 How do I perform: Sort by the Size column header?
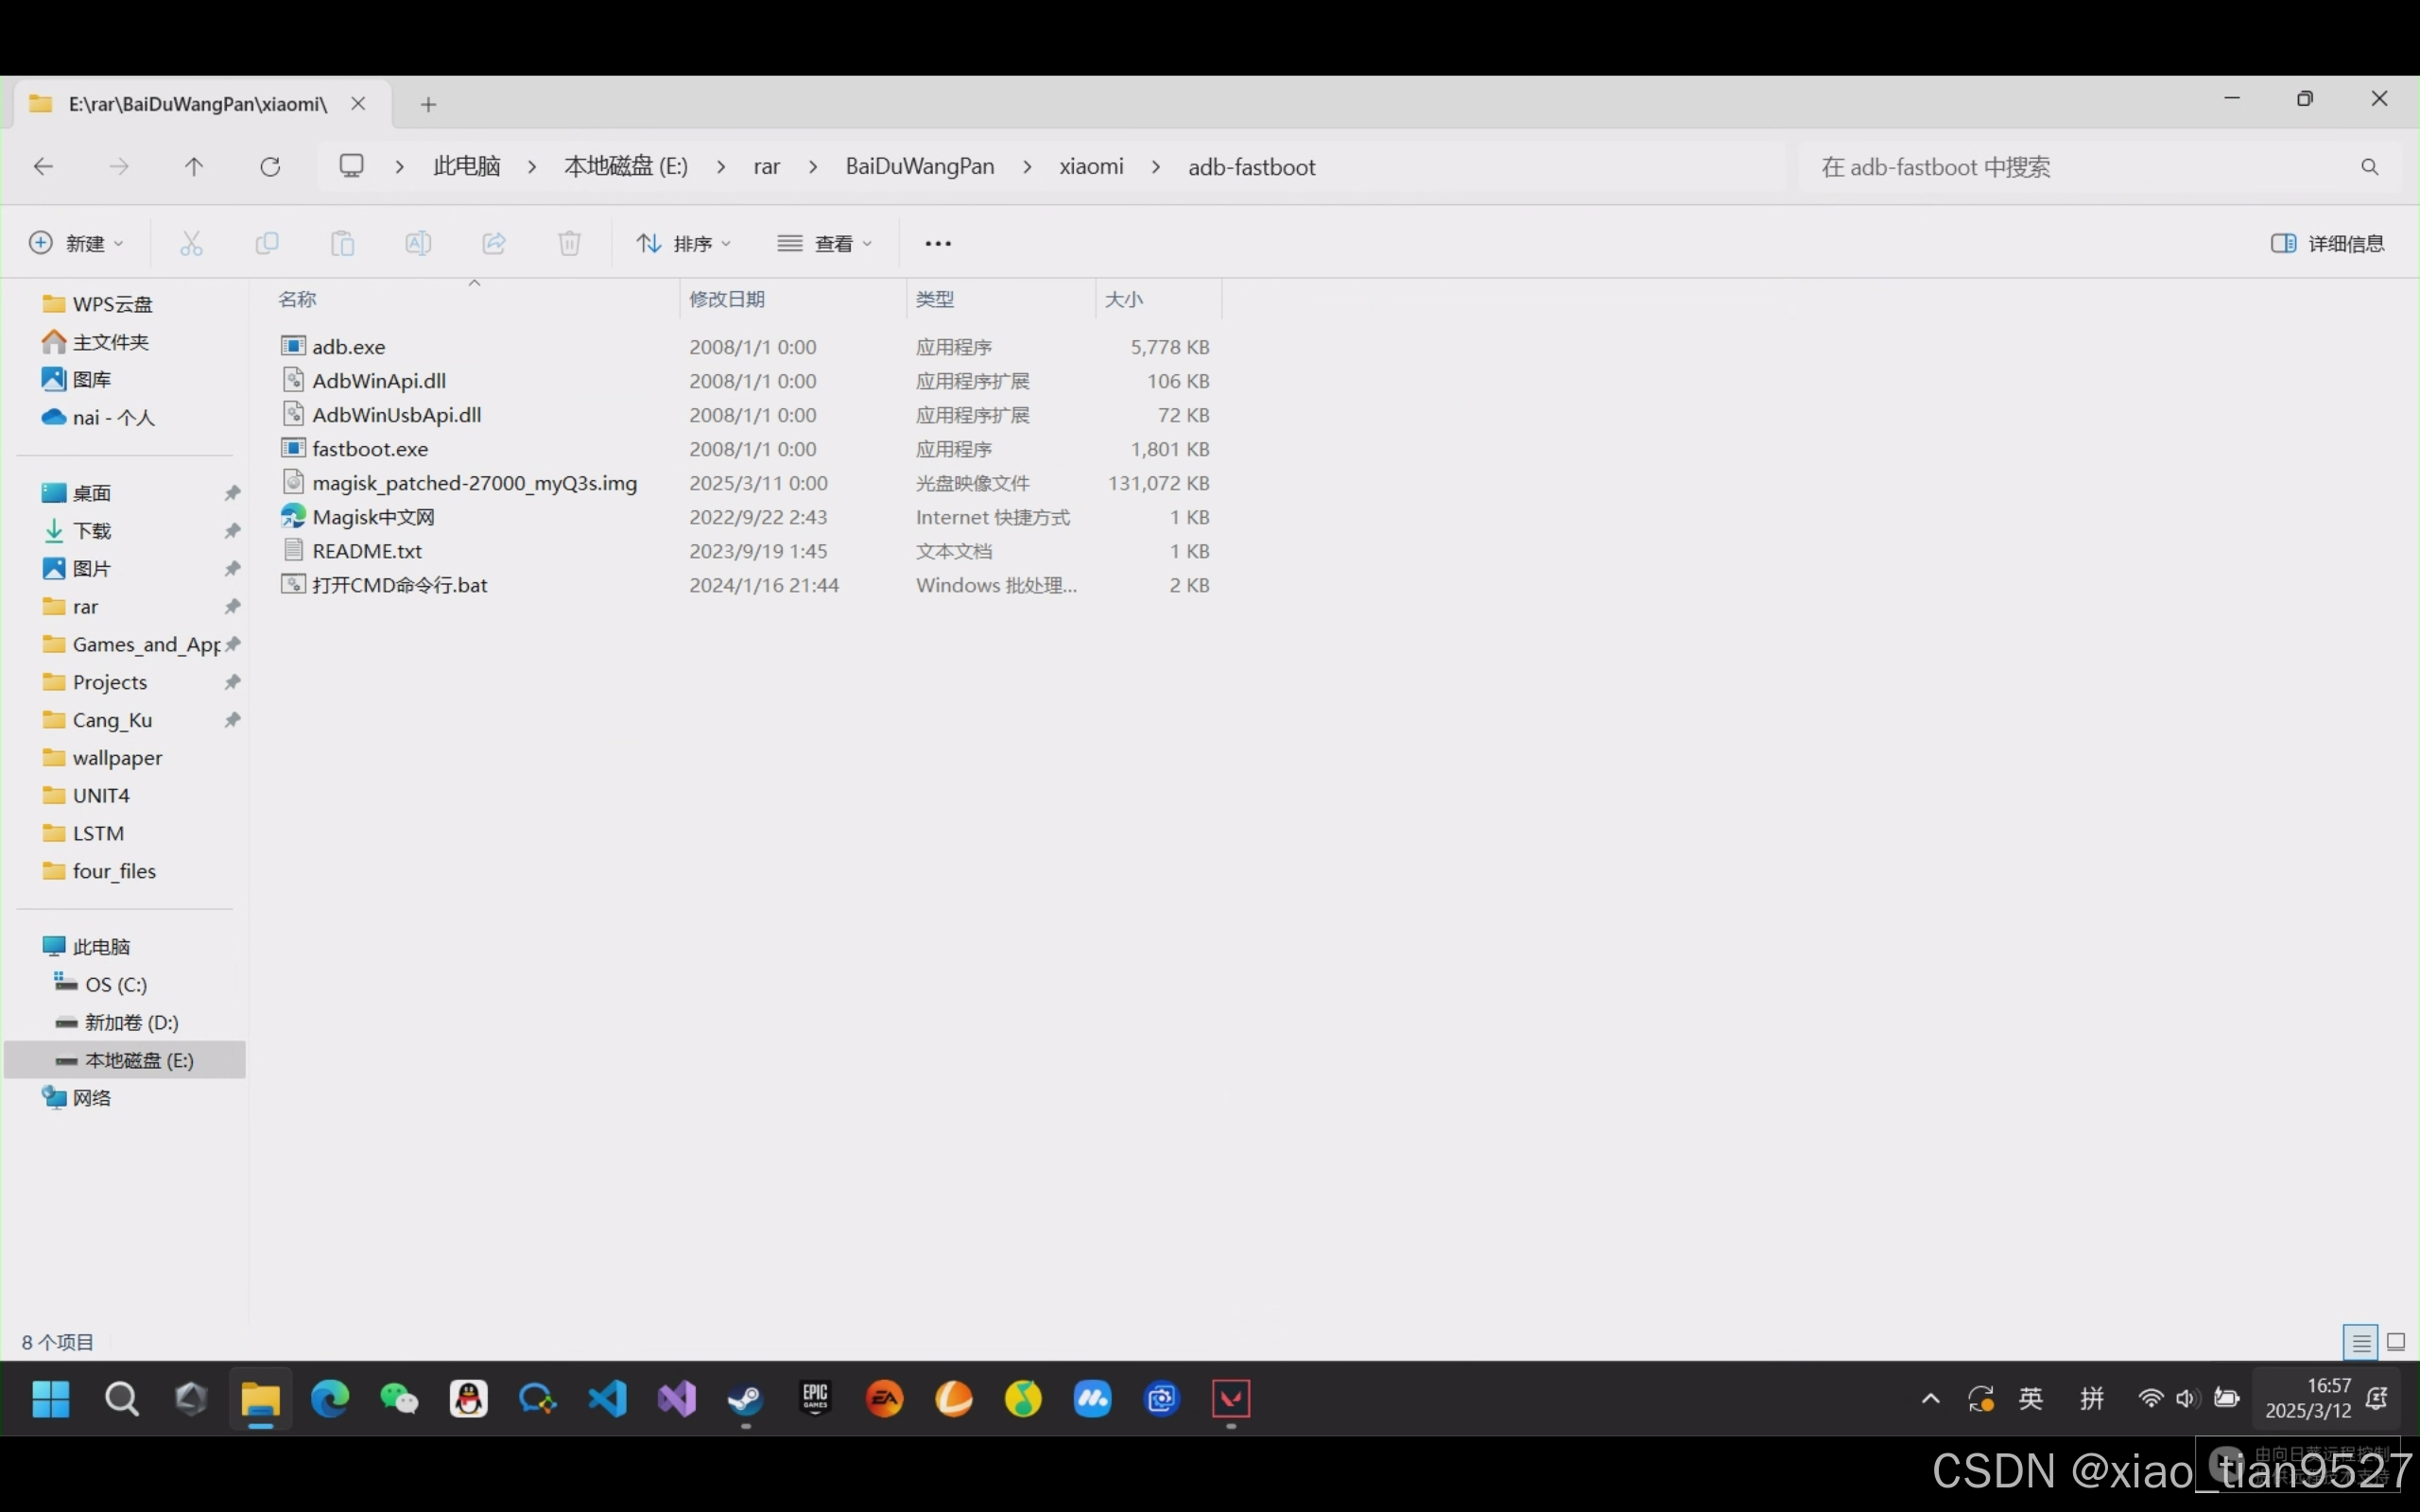pos(1124,299)
